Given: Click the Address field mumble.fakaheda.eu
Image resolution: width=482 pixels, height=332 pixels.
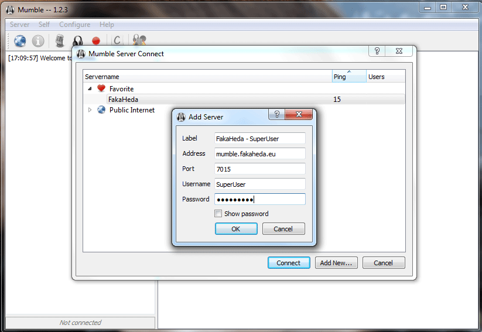Looking at the screenshot, I should tap(260, 153).
